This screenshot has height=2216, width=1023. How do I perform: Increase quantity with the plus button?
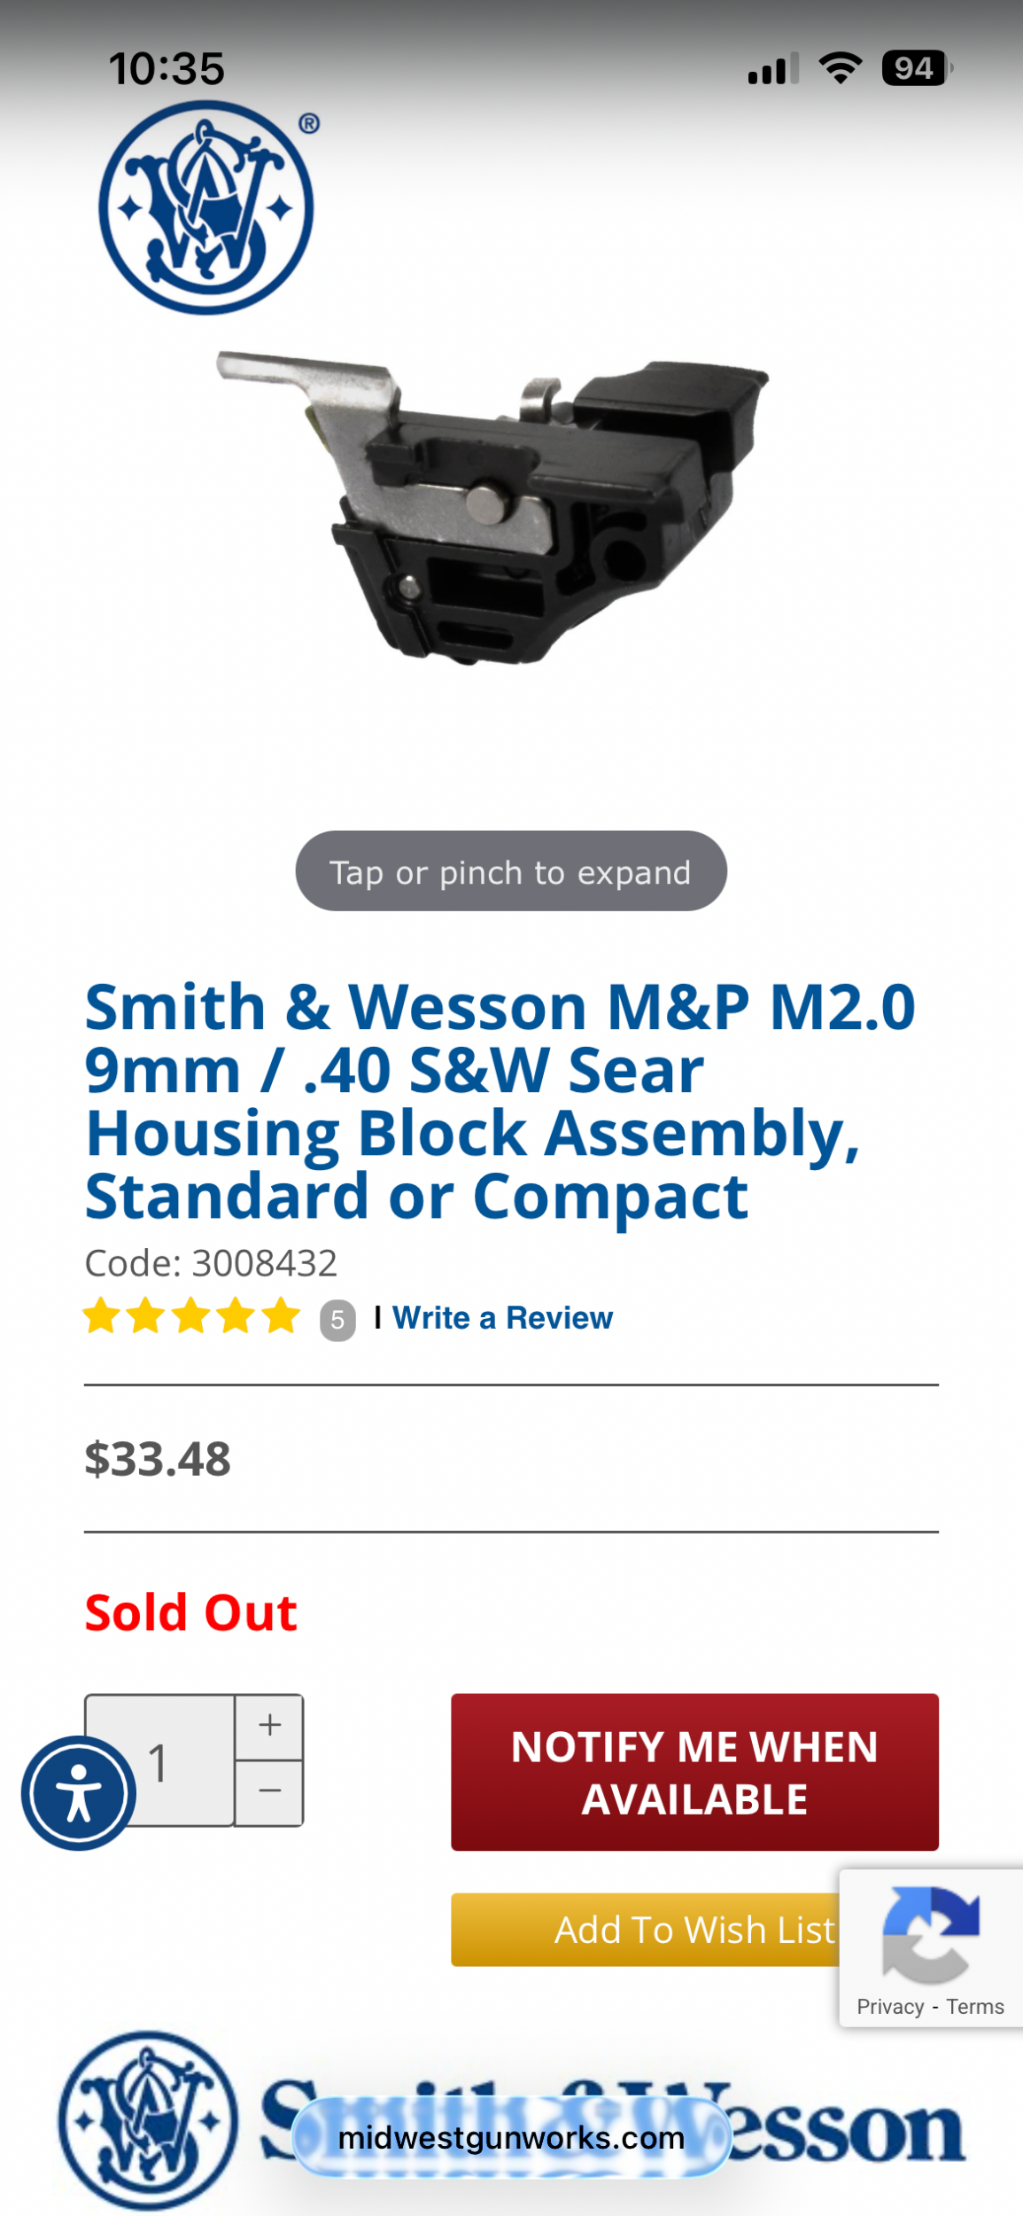point(269,1726)
